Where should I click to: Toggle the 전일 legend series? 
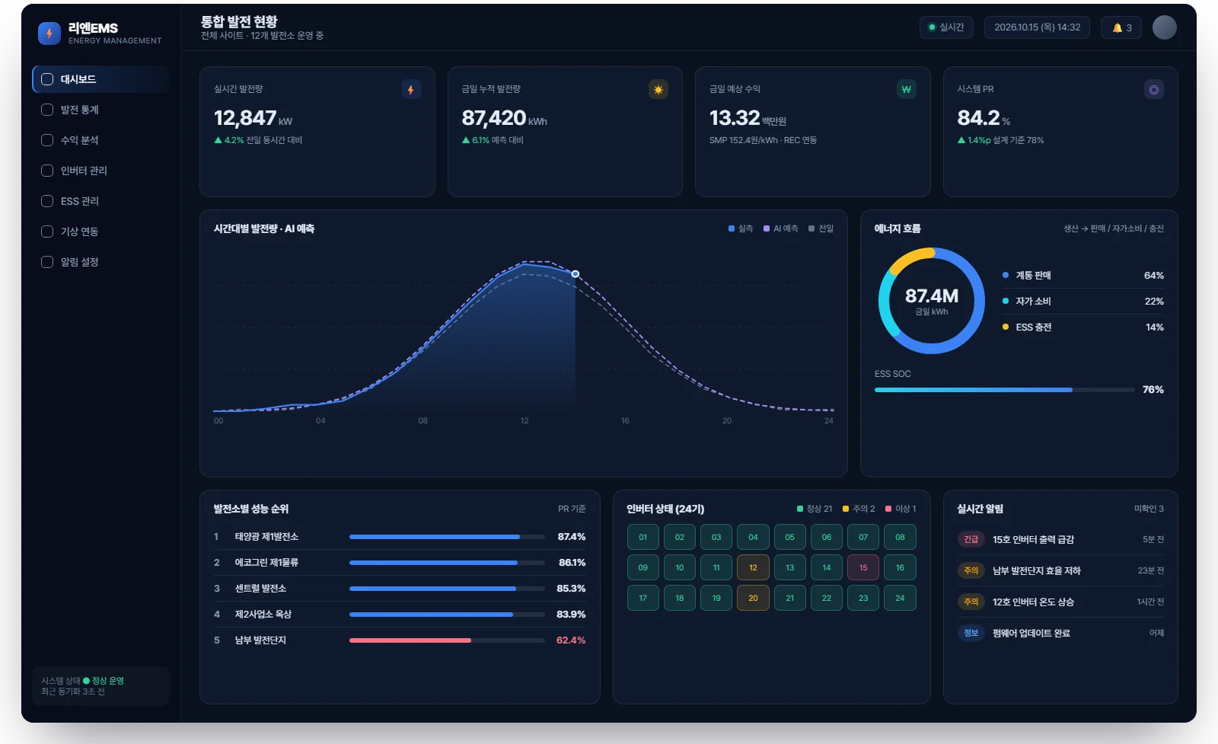[x=821, y=228]
